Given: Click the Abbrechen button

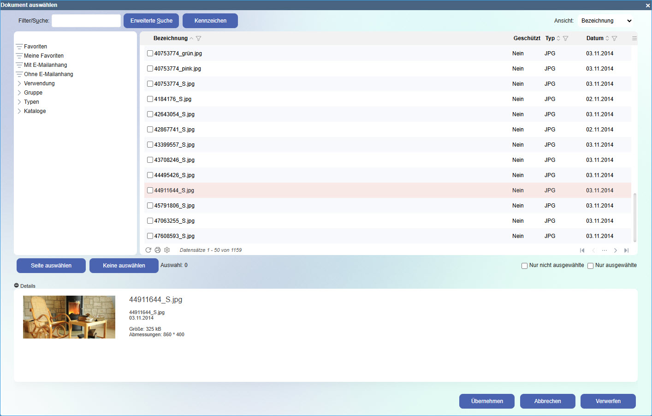Looking at the screenshot, I should (x=548, y=401).
